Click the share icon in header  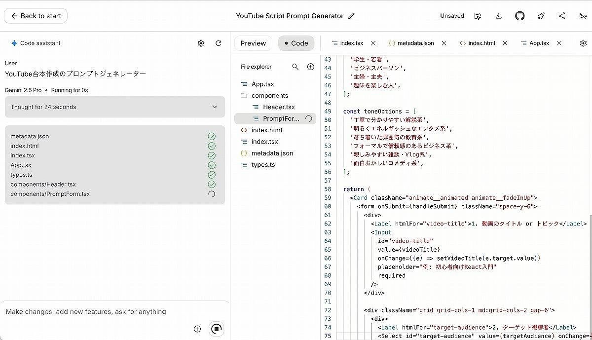point(562,16)
